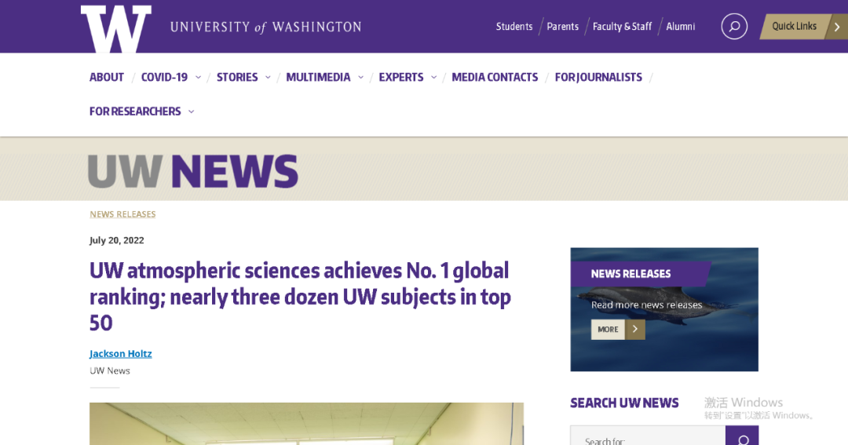
Task: Go to the Students page
Action: pyautogui.click(x=514, y=27)
